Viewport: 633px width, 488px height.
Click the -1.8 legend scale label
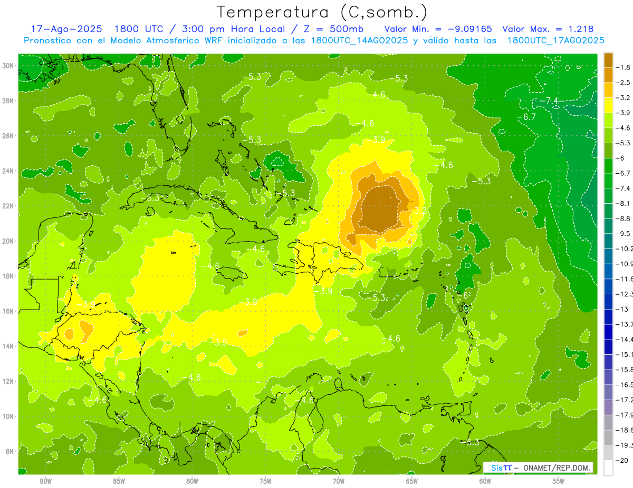(x=624, y=67)
